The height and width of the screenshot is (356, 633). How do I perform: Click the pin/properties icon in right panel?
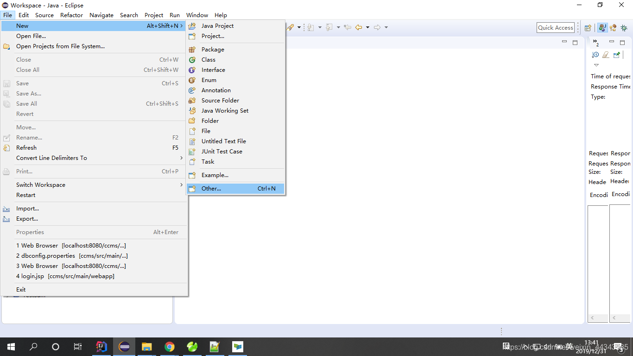pos(616,55)
